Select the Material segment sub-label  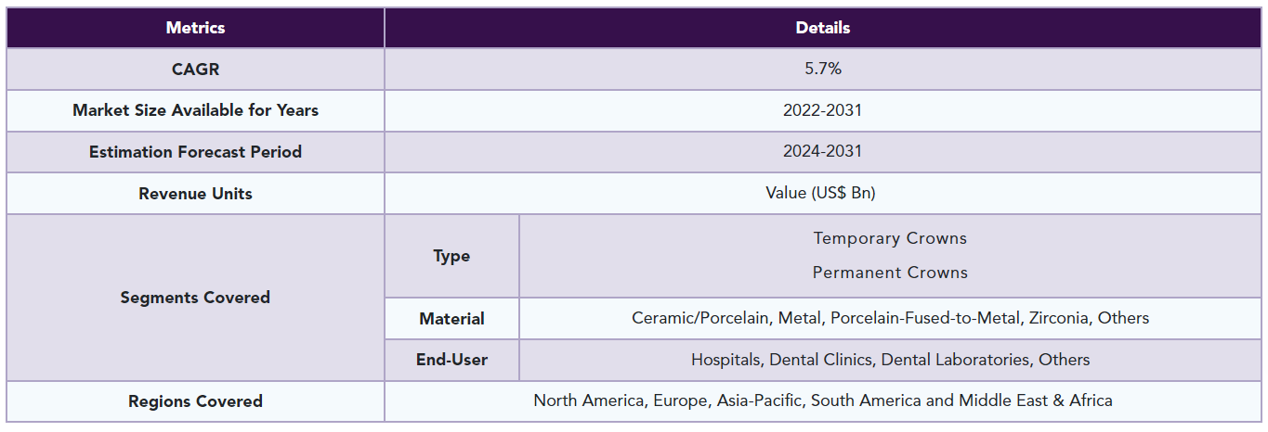[451, 318]
